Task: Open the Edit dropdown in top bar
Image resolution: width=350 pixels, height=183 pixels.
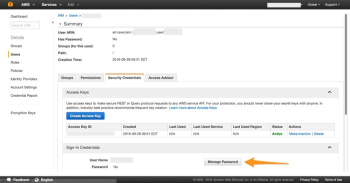Action: coord(73,4)
